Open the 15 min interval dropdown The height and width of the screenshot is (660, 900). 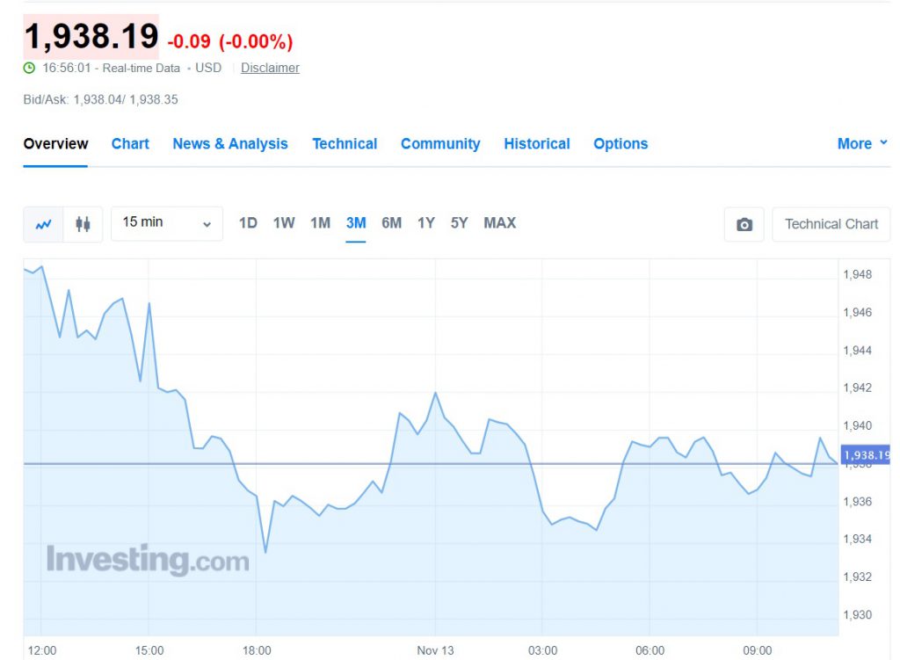pos(167,223)
